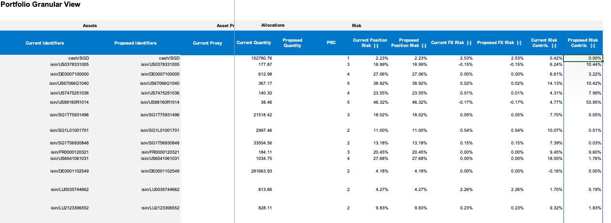Image resolution: width=611 pixels, height=223 pixels.
Task: Click the PRC column header
Action: point(331,43)
